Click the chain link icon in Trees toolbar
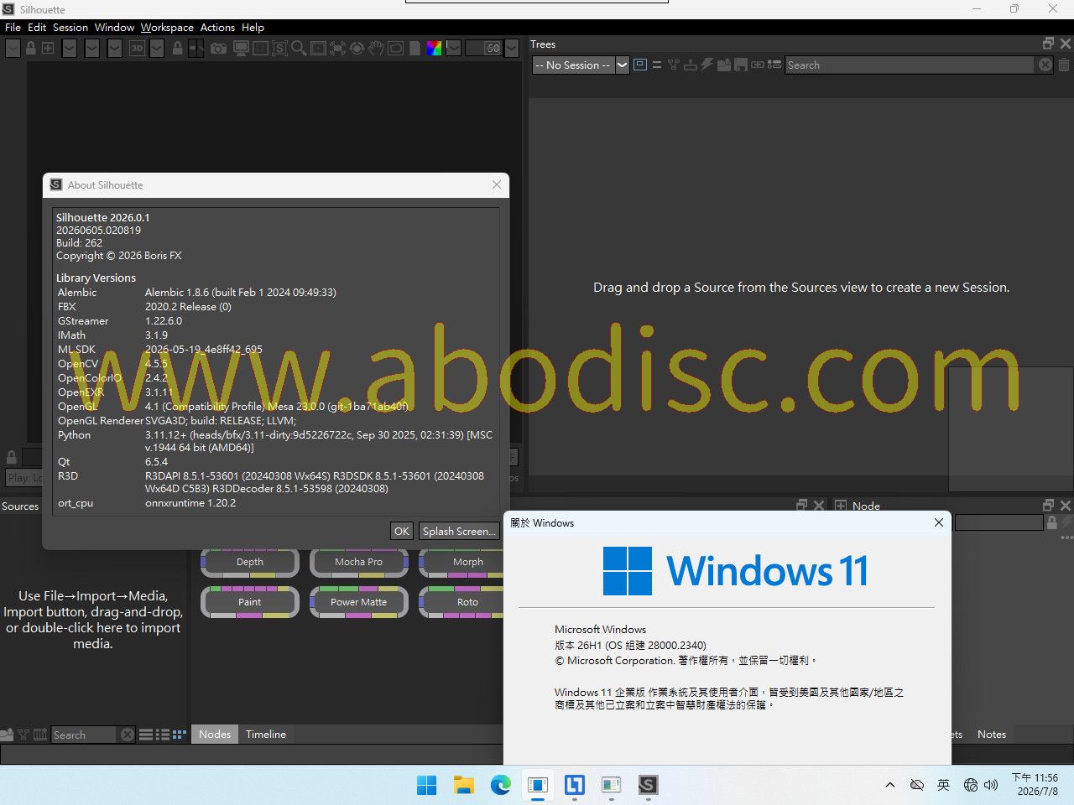The height and width of the screenshot is (805, 1074). click(757, 65)
